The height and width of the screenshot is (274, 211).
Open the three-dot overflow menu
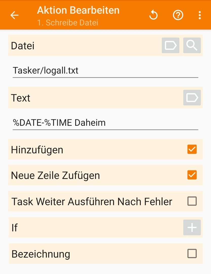point(200,15)
